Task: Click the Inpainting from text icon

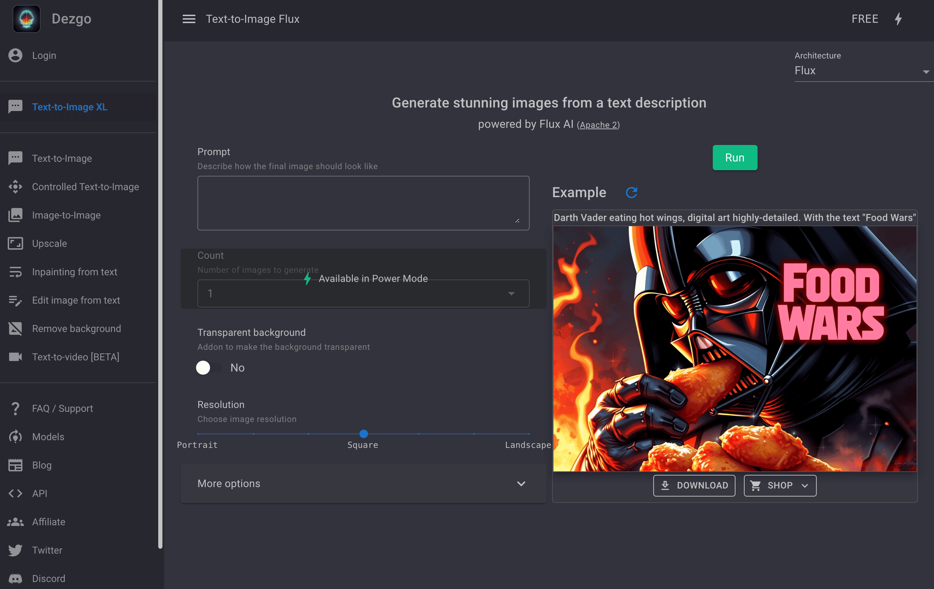Action: point(15,272)
